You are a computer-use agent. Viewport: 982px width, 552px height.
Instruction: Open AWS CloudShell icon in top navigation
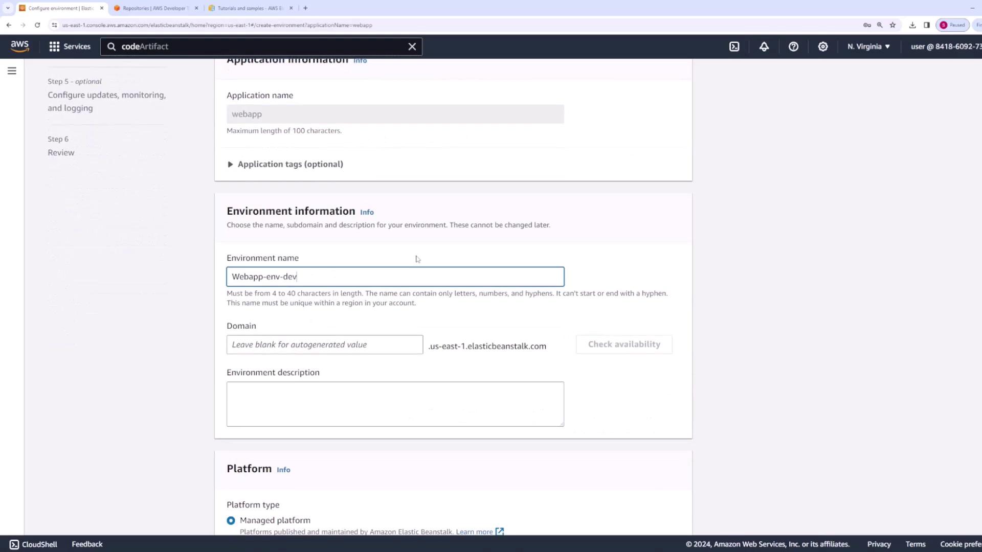(x=734, y=47)
